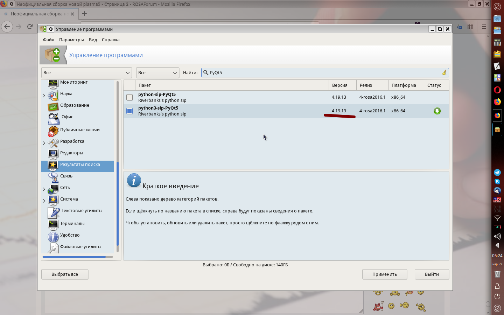Reload the page in Firefox
The width and height of the screenshot is (504, 315).
(30, 27)
